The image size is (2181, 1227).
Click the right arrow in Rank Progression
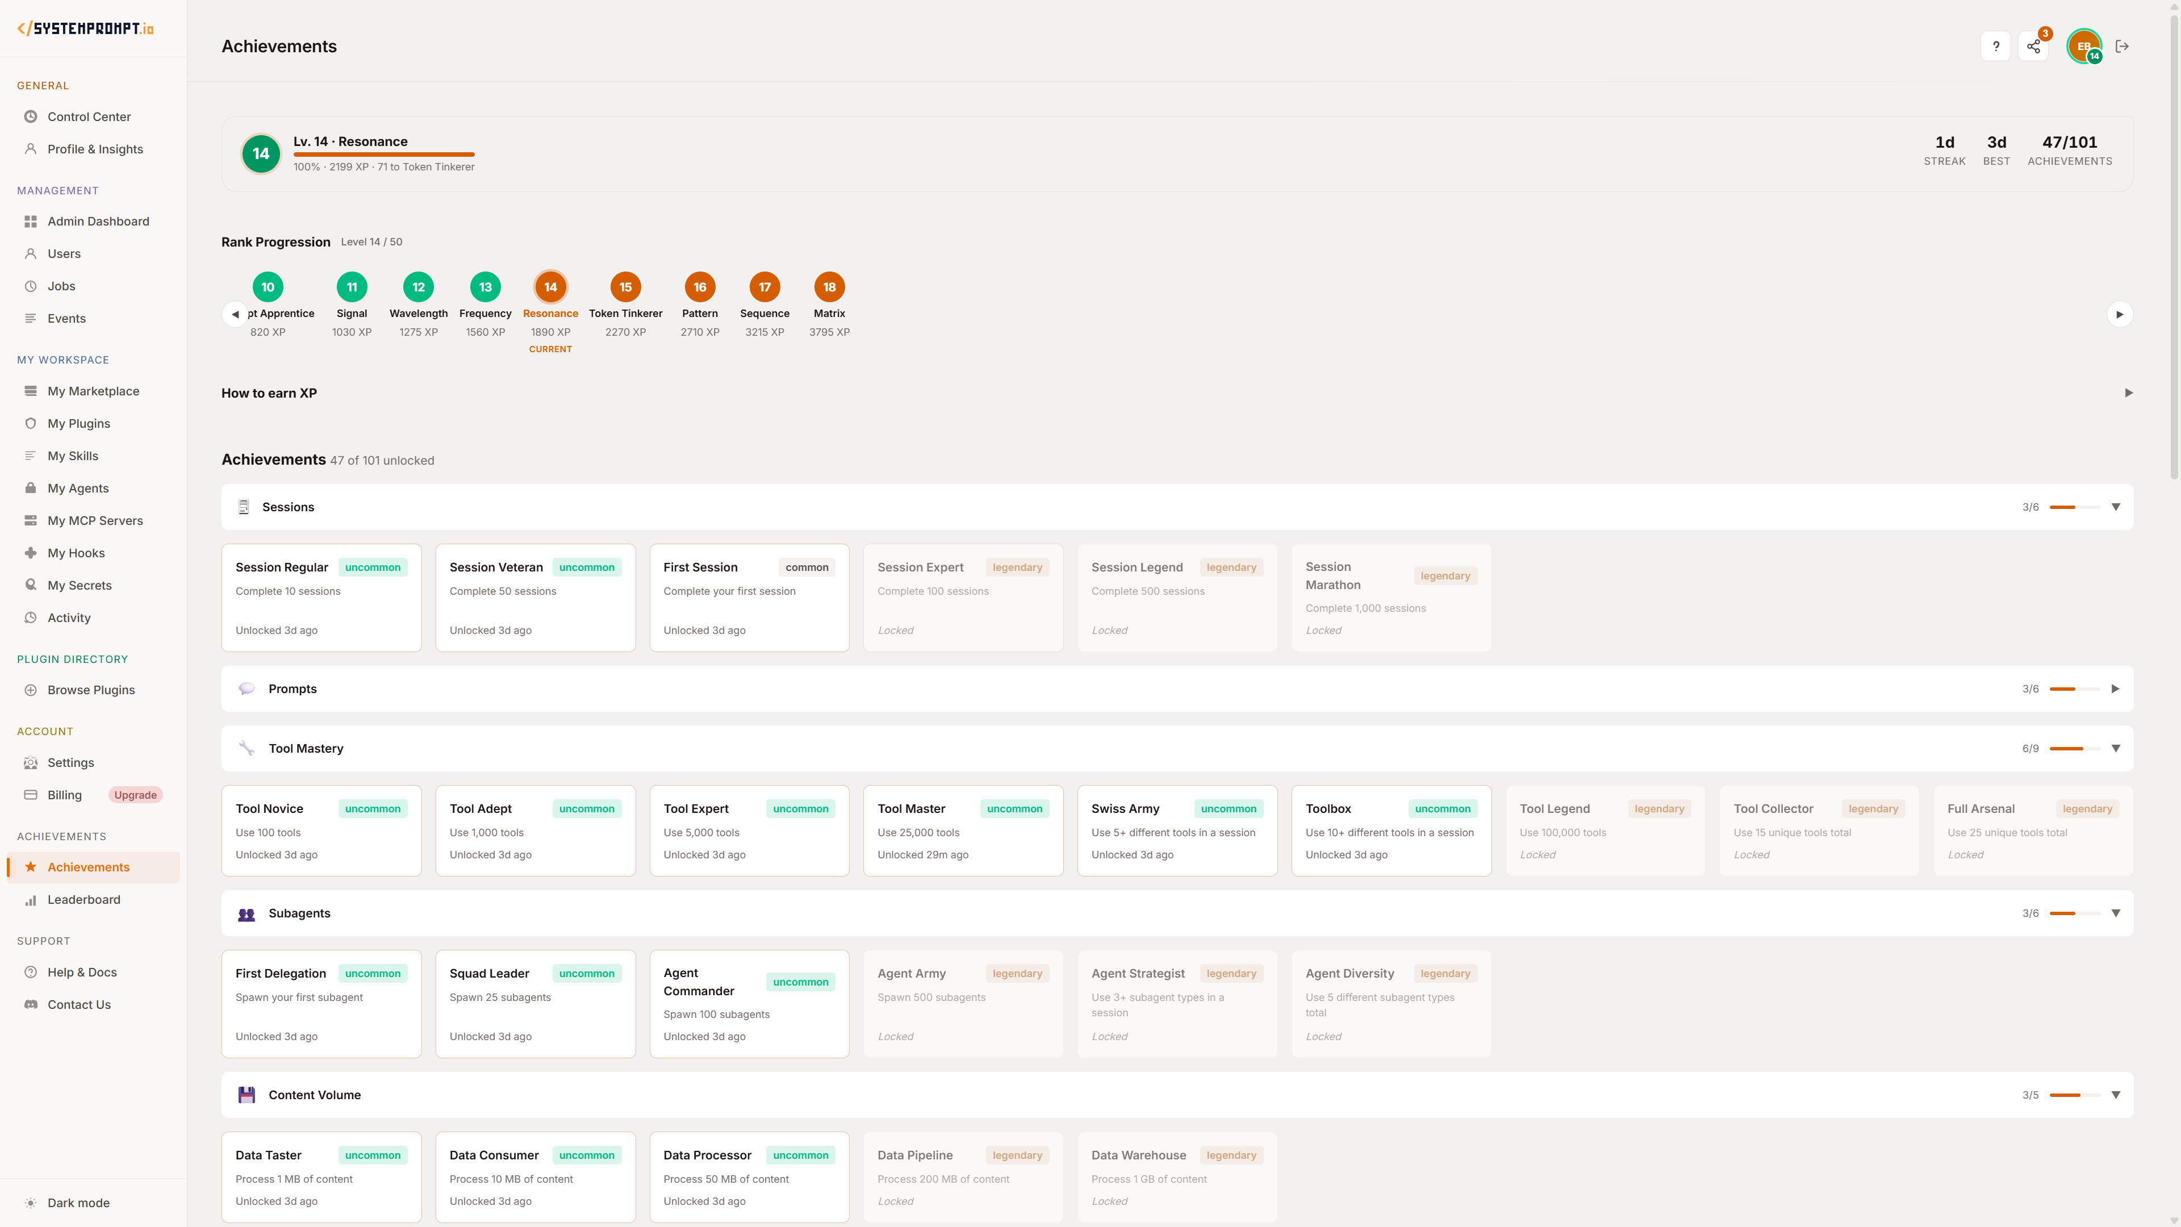tap(2121, 314)
